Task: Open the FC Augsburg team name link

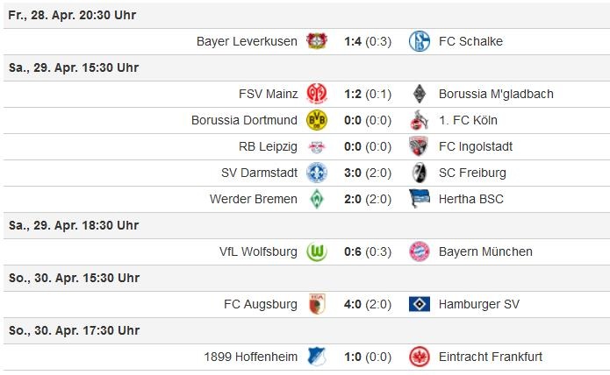Action: coord(261,304)
